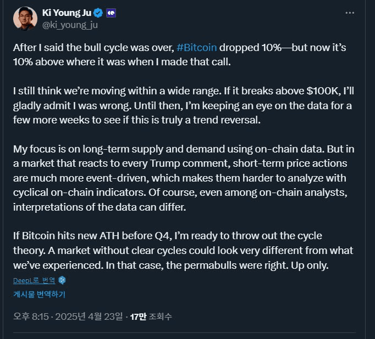Screen dimensions: 375x339
Task: Click the "게시물 번역하기" translate post button
Action: click(x=39, y=294)
